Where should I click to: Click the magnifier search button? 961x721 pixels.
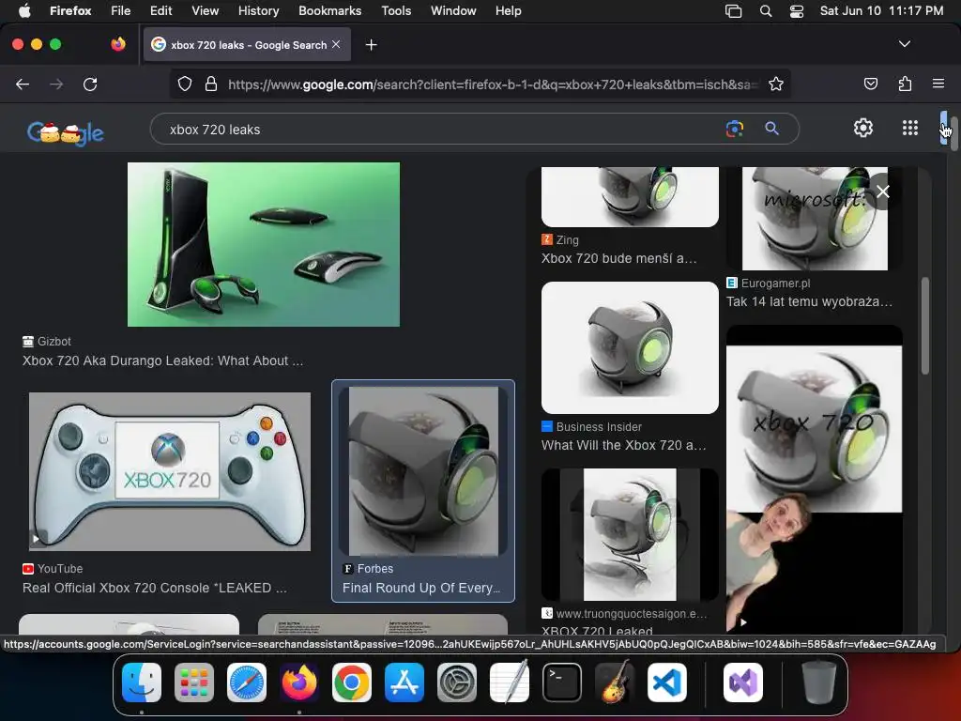[771, 128]
